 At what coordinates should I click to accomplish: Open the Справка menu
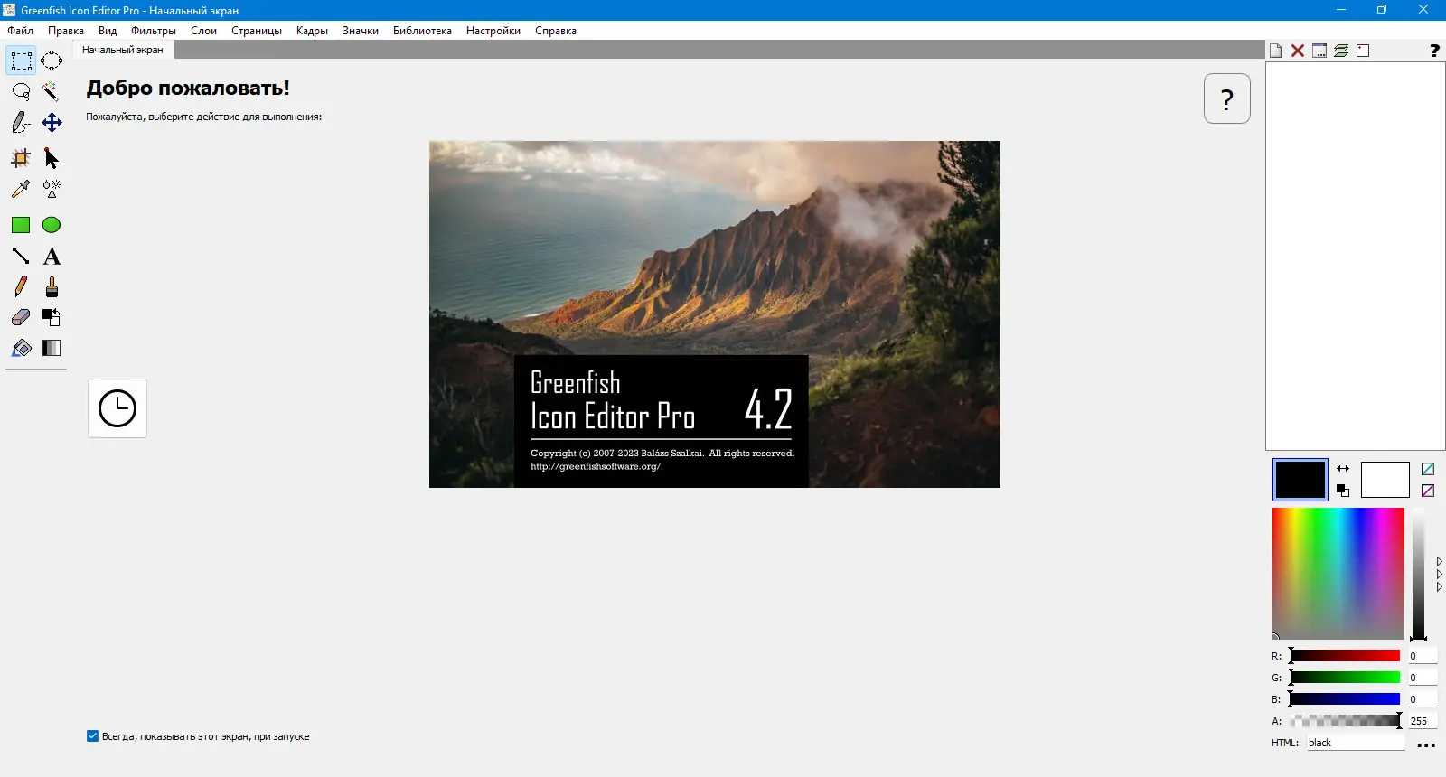click(556, 31)
